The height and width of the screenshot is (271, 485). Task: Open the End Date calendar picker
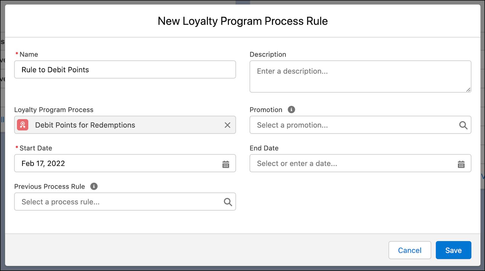click(x=461, y=164)
